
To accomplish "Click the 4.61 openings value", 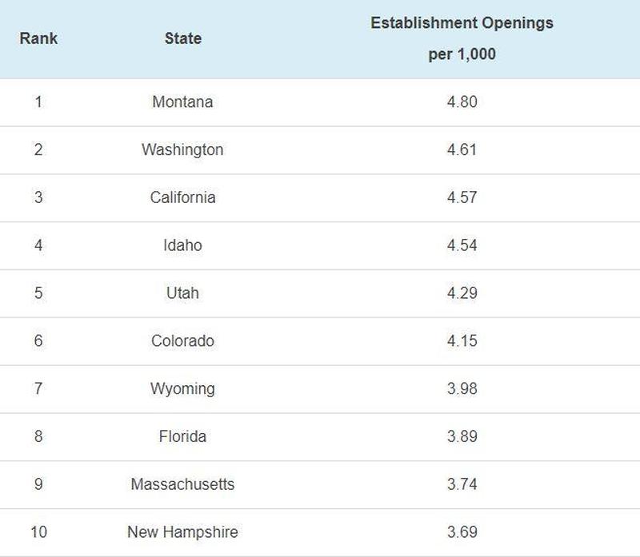I will 462,149.
